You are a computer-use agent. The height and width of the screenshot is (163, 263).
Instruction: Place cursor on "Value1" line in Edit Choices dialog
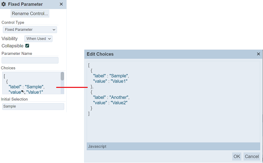110,81
